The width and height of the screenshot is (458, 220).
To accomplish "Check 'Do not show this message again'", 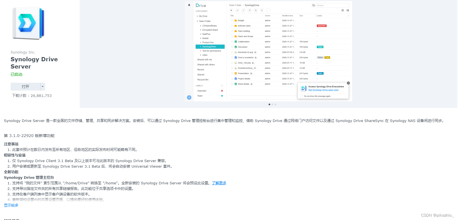I will (302, 96).
